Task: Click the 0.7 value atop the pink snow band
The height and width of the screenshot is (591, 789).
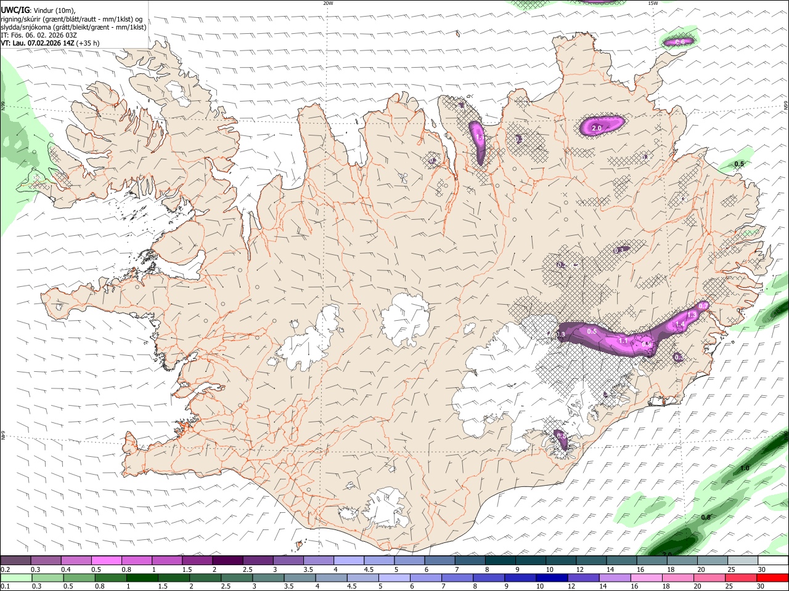Action: (x=703, y=306)
